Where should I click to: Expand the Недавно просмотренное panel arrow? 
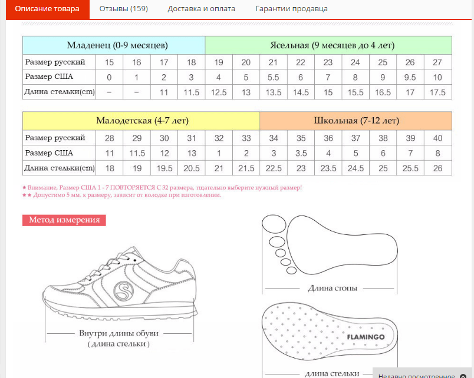(463, 375)
